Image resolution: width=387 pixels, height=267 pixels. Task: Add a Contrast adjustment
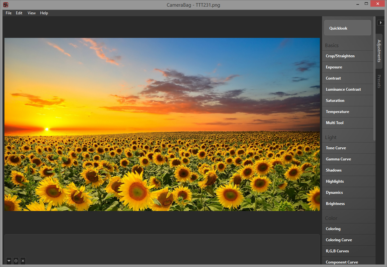click(348, 78)
